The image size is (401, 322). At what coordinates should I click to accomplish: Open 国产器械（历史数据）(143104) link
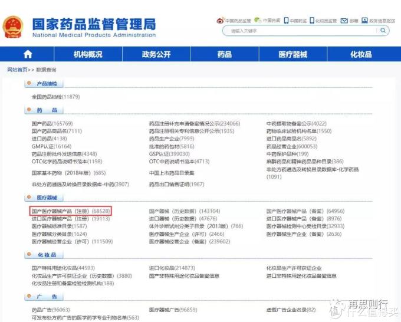[185, 211]
